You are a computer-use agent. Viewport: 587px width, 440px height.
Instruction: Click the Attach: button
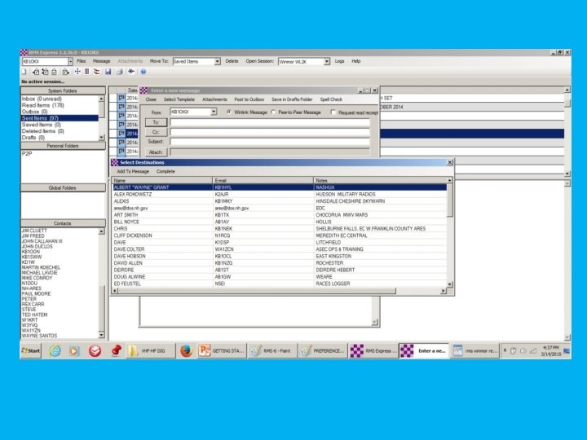click(156, 152)
